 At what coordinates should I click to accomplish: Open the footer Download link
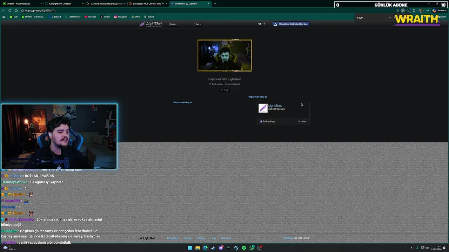click(173, 238)
